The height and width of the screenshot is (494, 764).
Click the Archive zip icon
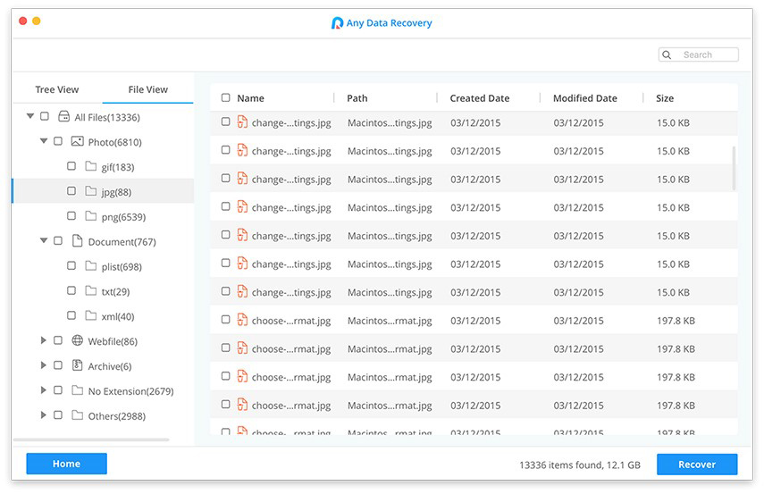click(77, 364)
